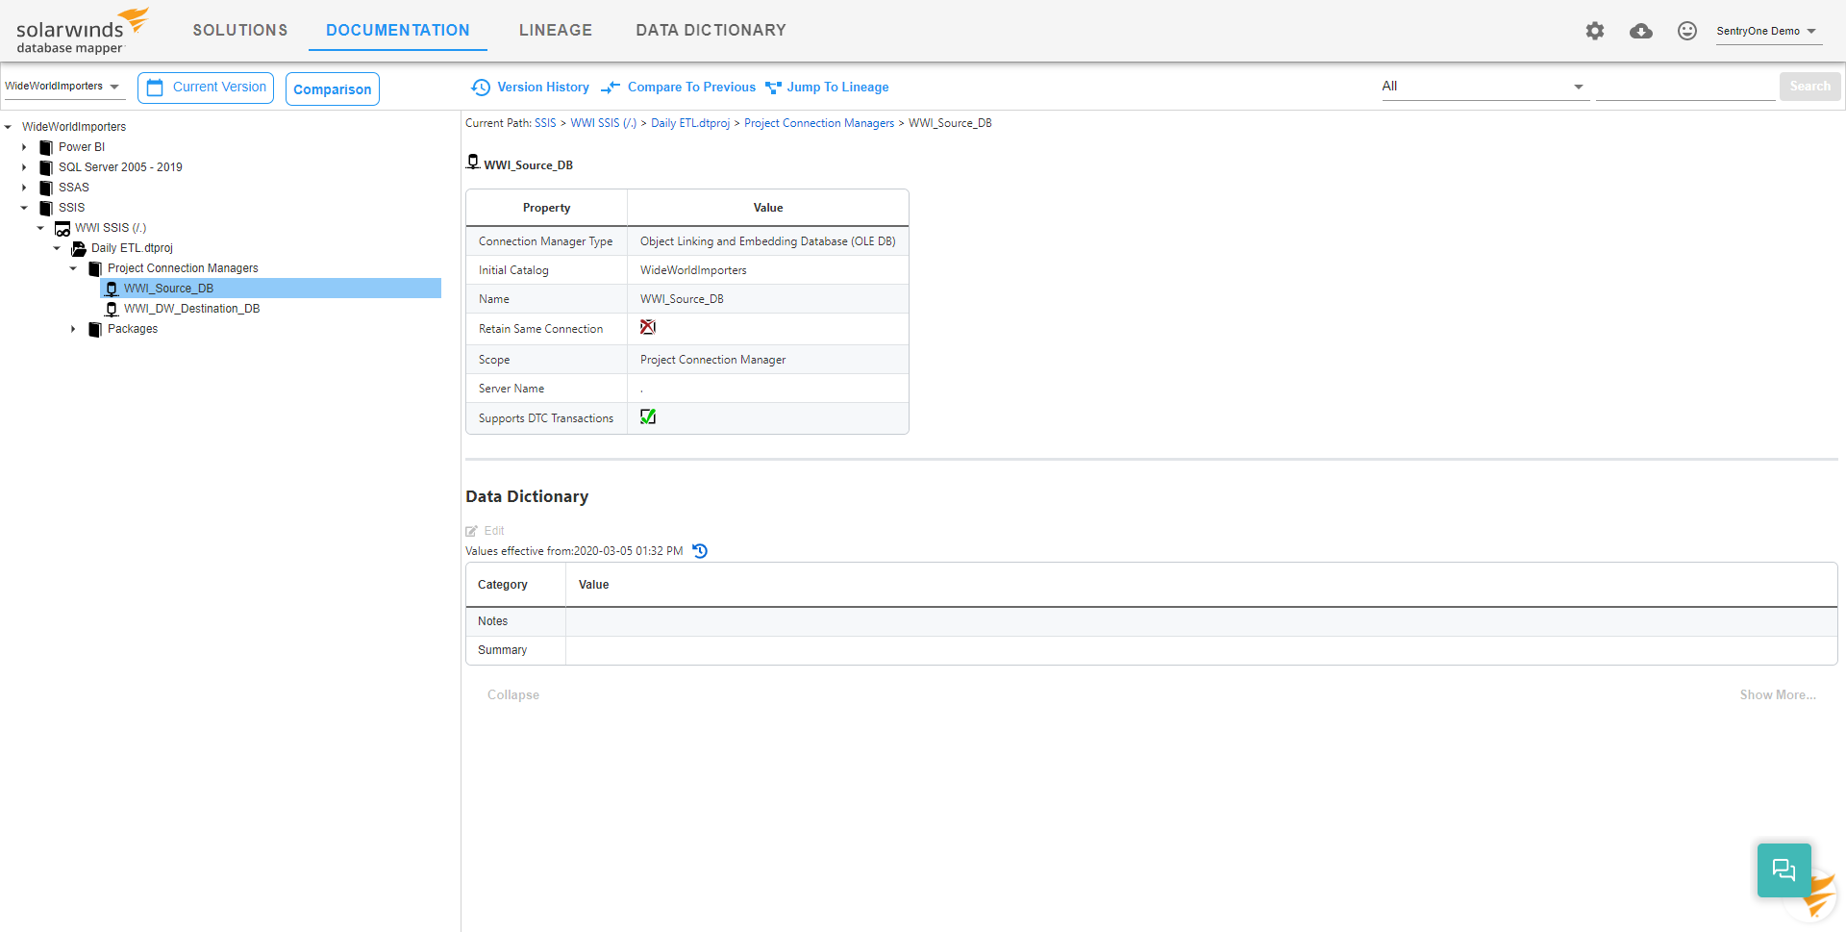The width and height of the screenshot is (1846, 932).
Task: Click the Power BI folder icon
Action: [x=46, y=147]
